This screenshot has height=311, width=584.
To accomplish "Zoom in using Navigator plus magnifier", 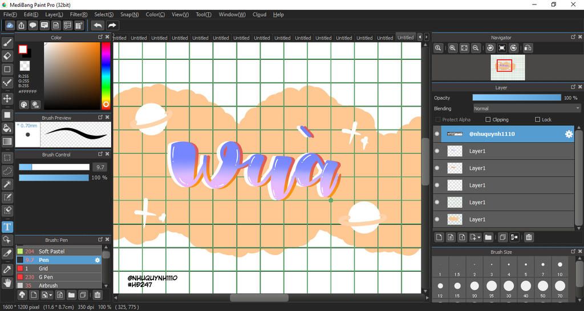I will (452, 48).
